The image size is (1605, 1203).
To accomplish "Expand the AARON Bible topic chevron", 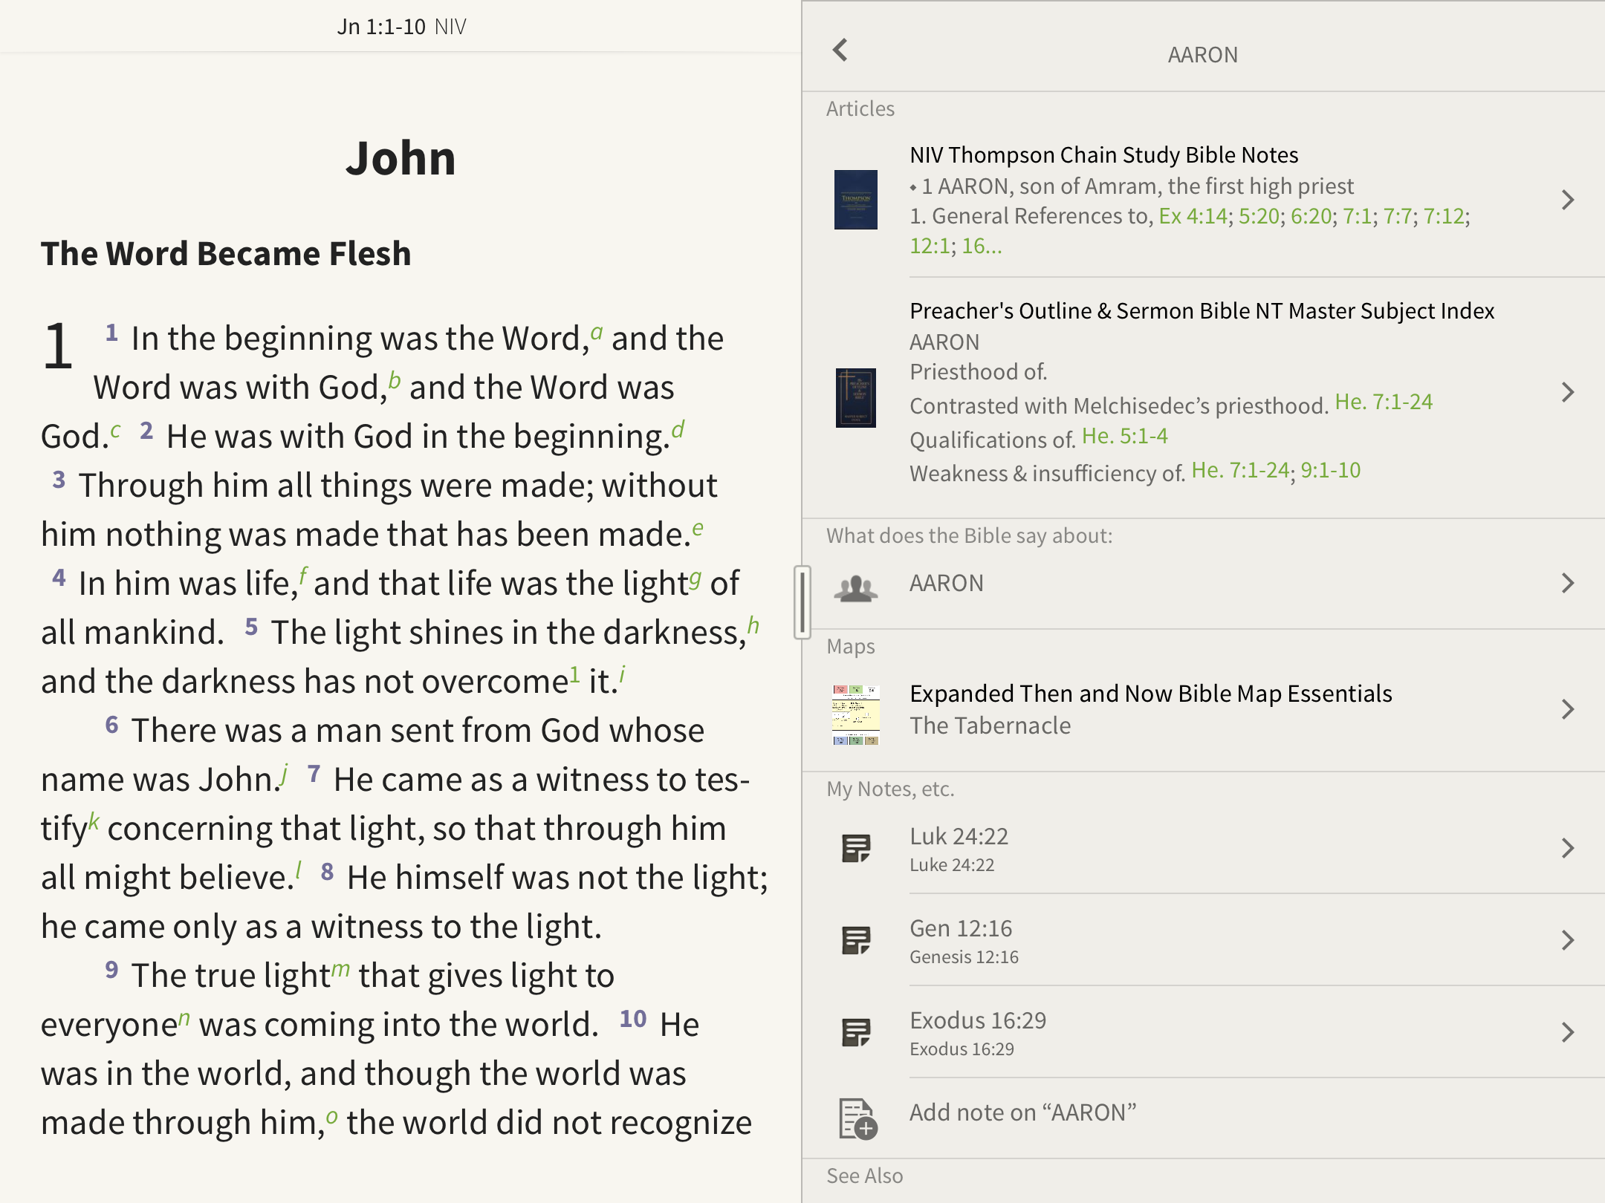I will pos(1568,583).
